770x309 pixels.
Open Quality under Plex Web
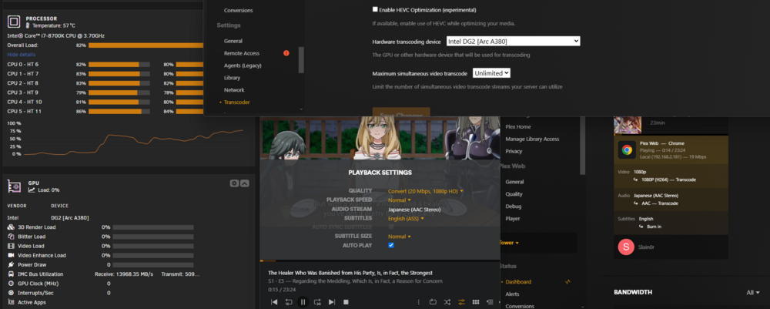pyautogui.click(x=514, y=194)
